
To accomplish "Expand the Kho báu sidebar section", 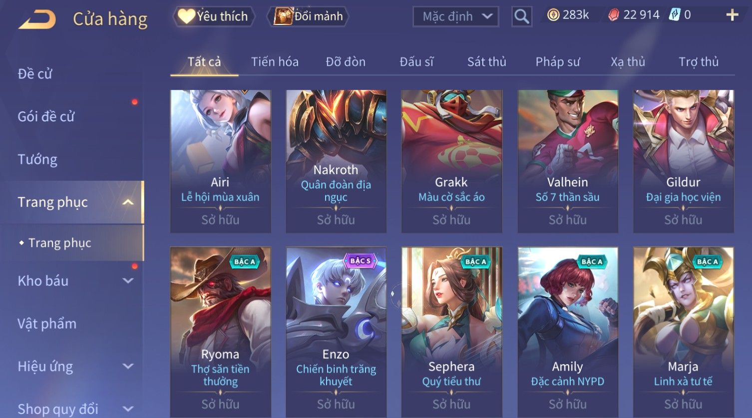I will [128, 281].
